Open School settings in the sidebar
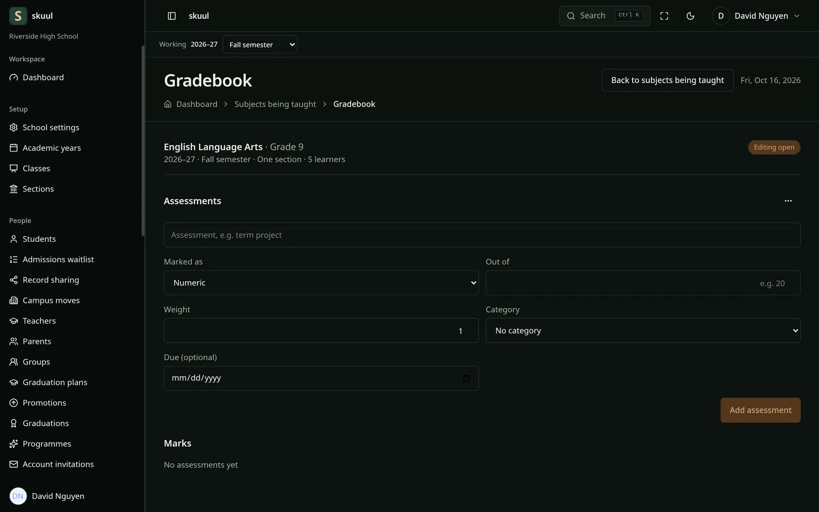The image size is (819, 512). pos(51,127)
